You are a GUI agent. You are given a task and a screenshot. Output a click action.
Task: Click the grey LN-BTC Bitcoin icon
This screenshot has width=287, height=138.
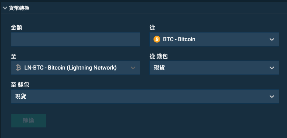tap(18, 68)
